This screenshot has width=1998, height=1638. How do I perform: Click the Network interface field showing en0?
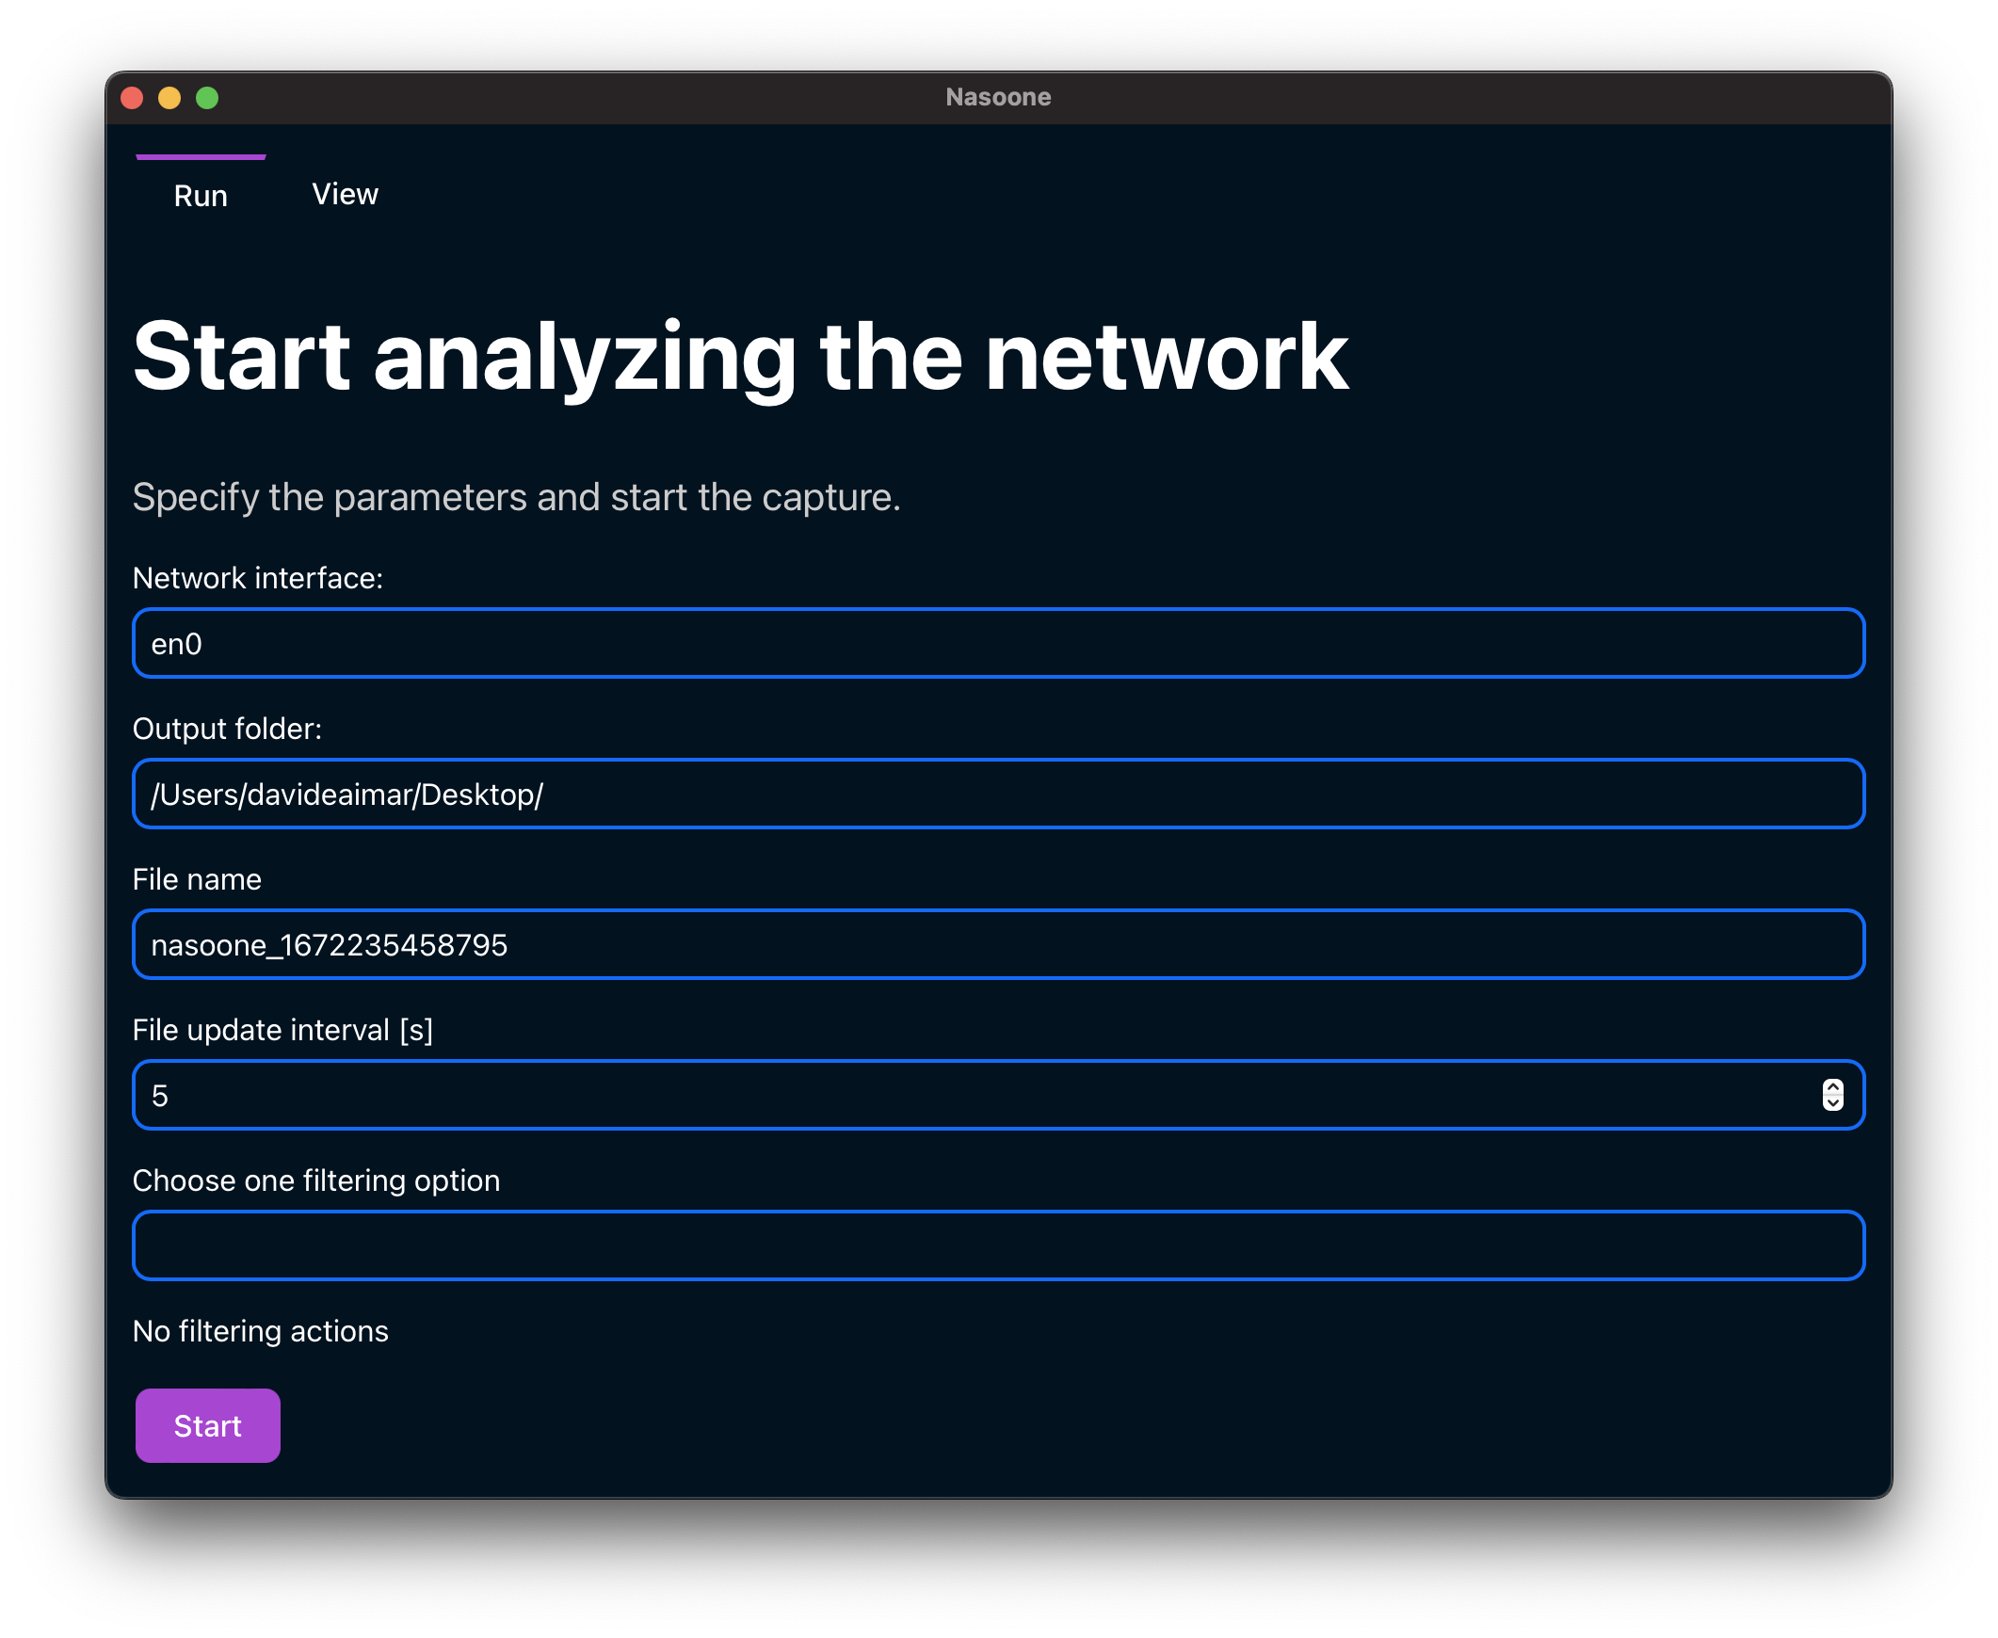click(997, 644)
